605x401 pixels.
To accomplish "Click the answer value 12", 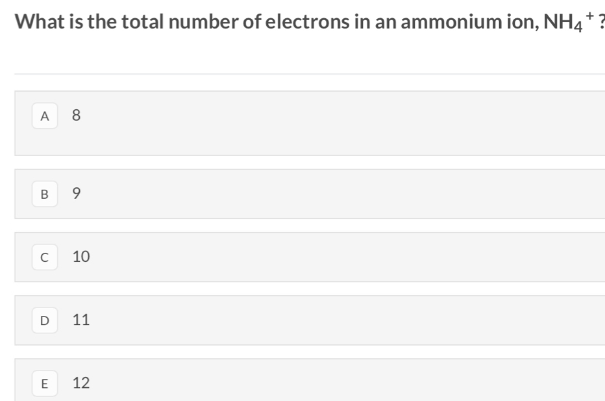I will click(x=81, y=383).
